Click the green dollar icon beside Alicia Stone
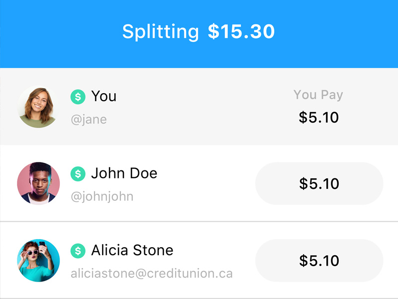Image resolution: width=398 pixels, height=299 pixels. click(x=78, y=251)
